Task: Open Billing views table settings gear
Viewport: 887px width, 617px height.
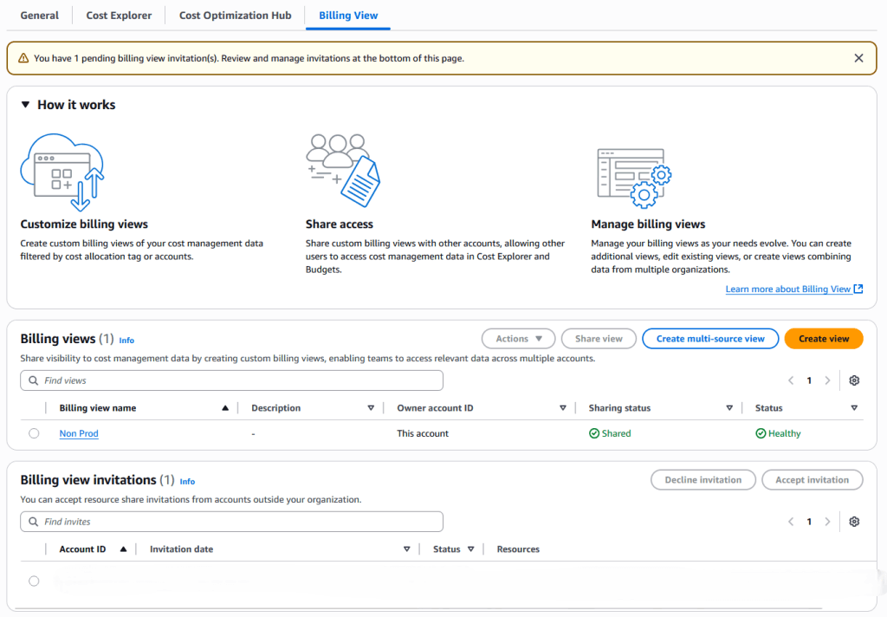Action: pyautogui.click(x=854, y=380)
